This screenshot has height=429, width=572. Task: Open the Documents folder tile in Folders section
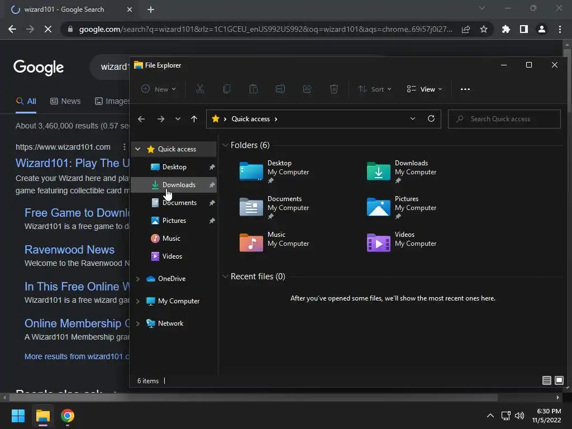click(274, 207)
